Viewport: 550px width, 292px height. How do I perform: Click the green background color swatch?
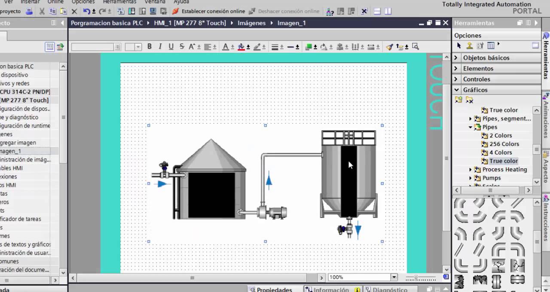(308, 47)
